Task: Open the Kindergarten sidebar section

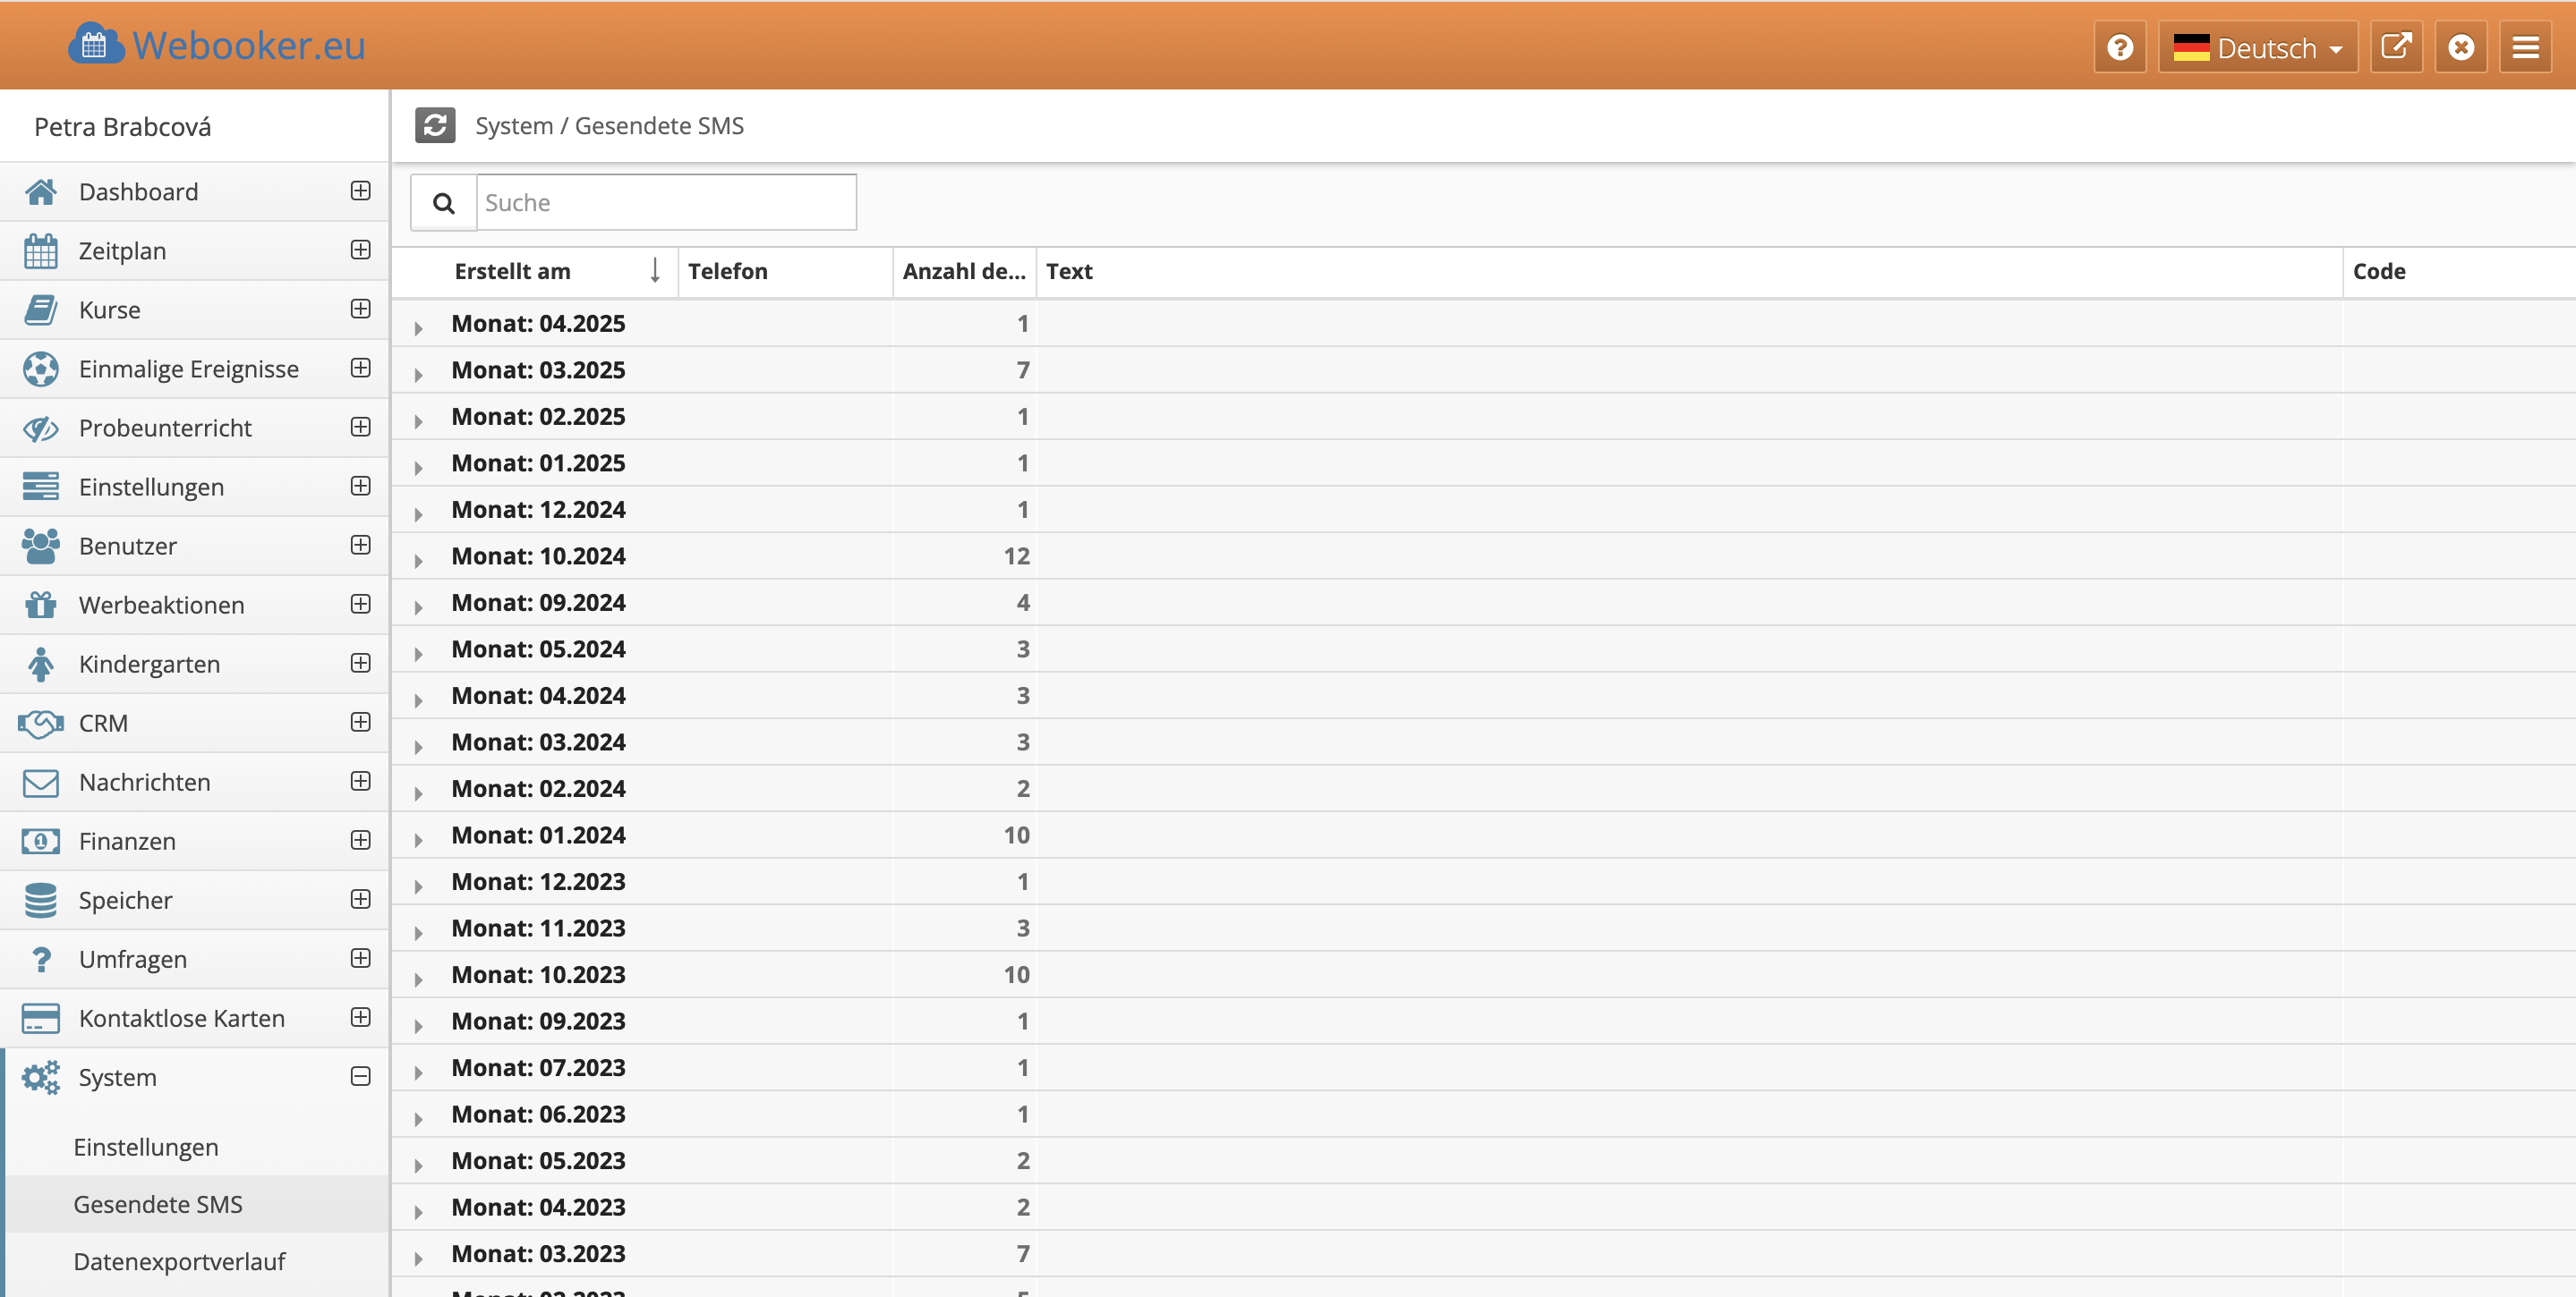Action: [x=149, y=664]
